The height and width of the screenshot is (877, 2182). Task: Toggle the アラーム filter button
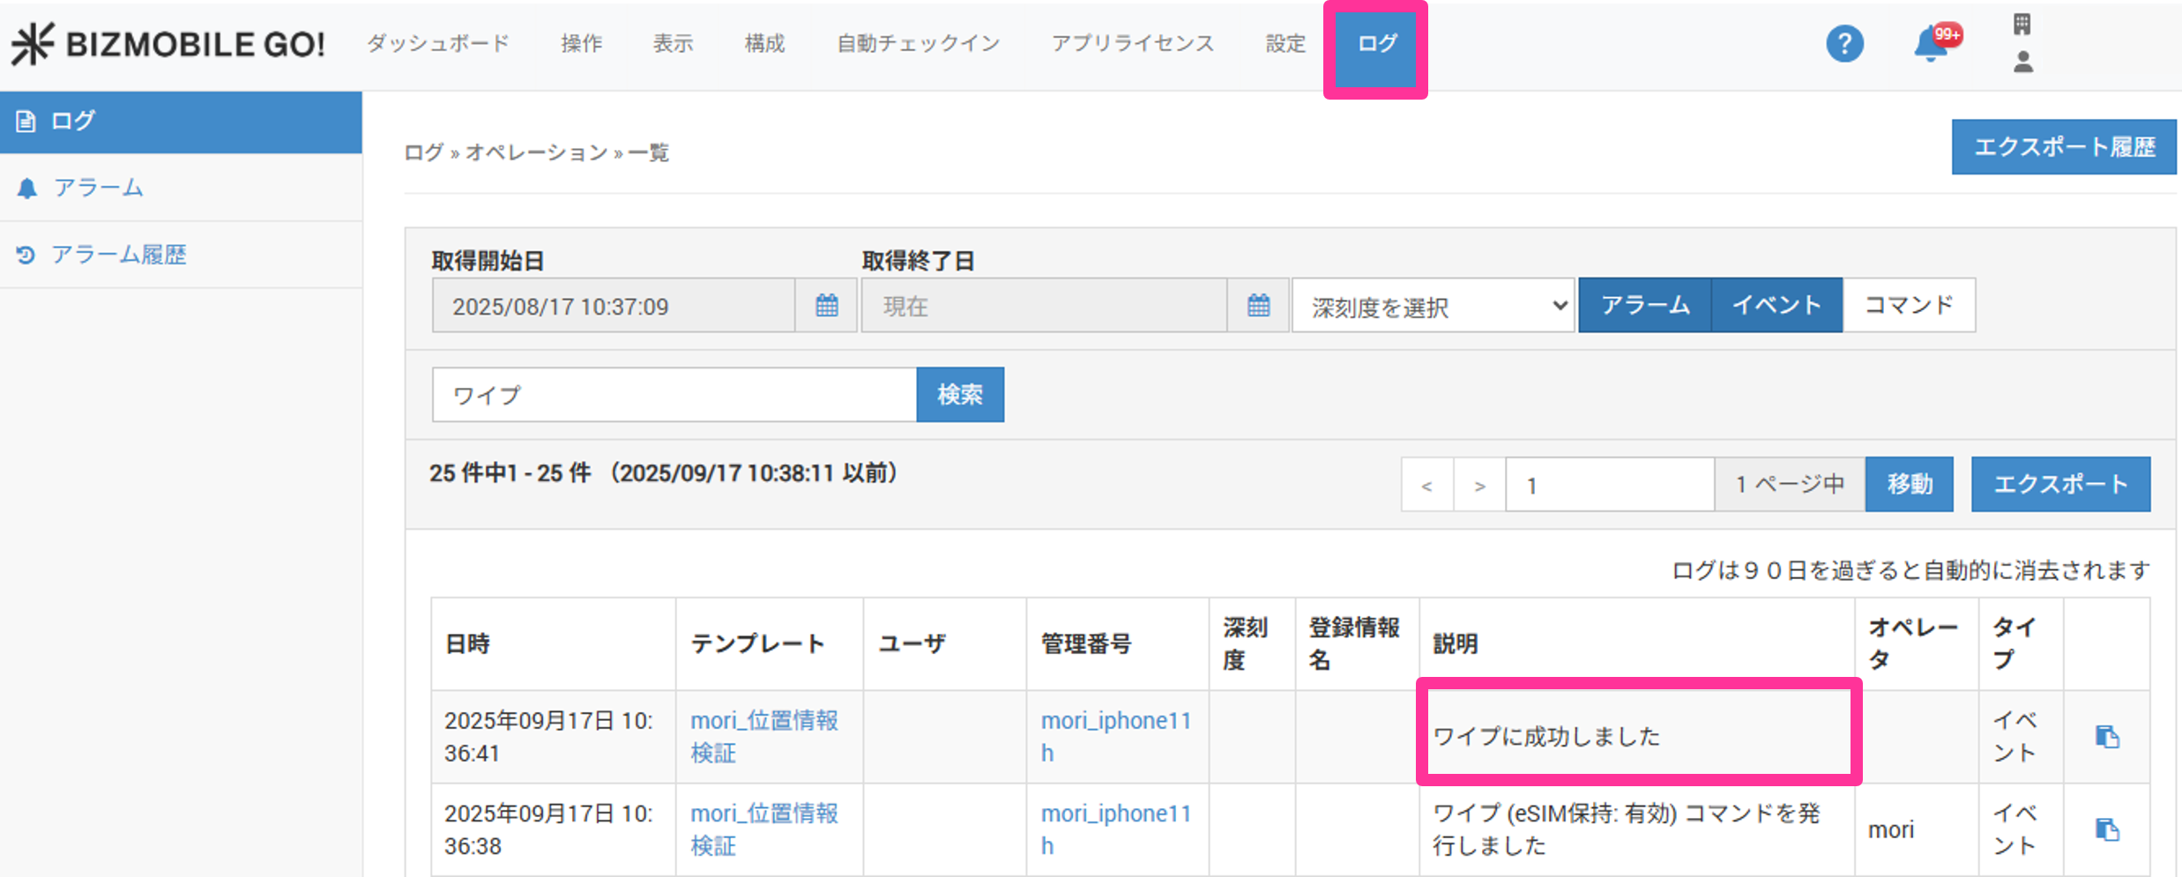1644,305
